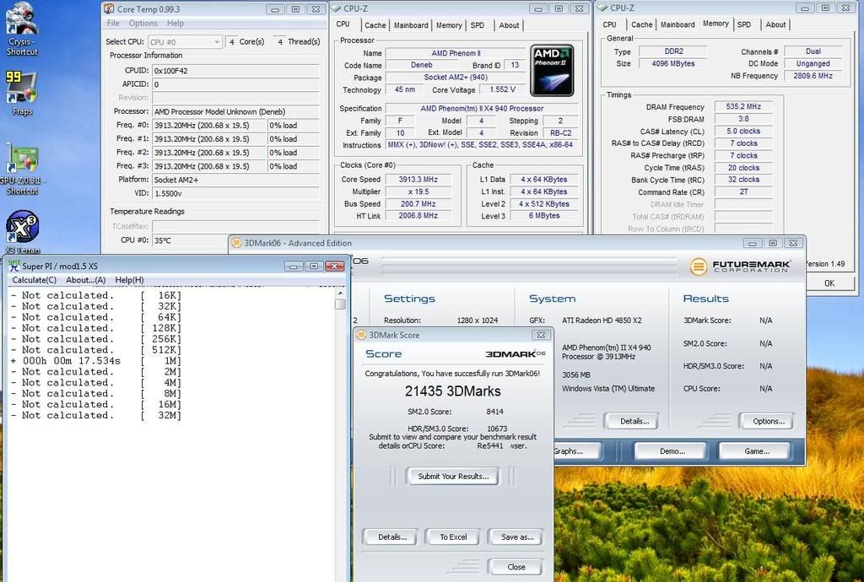Image resolution: width=864 pixels, height=582 pixels.
Task: Click the OK button in CPU-Z
Action: click(829, 283)
